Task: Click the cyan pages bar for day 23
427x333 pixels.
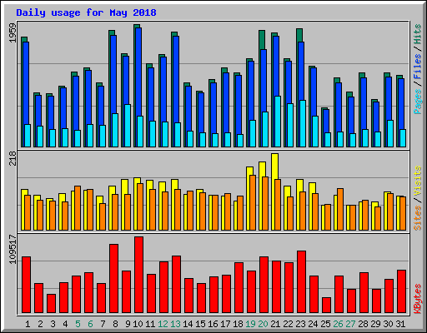Action: [x=303, y=123]
